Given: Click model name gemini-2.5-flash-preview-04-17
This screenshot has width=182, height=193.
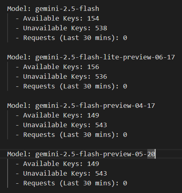Looking at the screenshot, I should coord(95,106).
